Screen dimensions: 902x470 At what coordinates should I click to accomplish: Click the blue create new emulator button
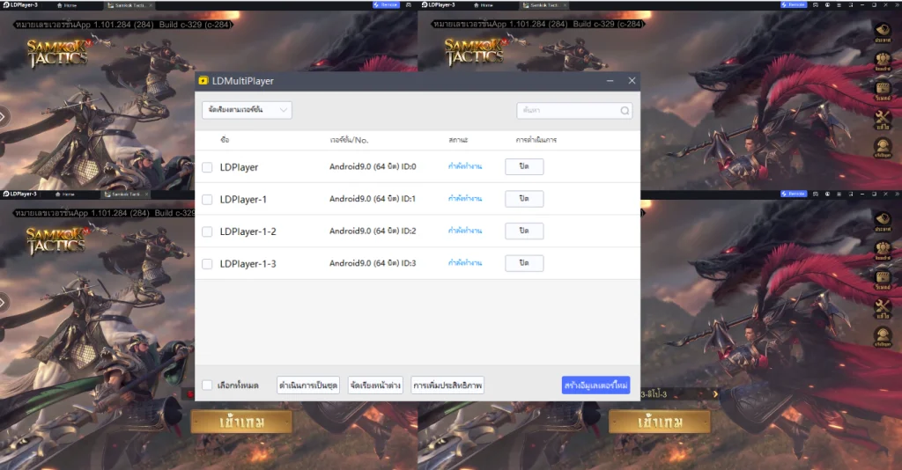click(x=595, y=385)
